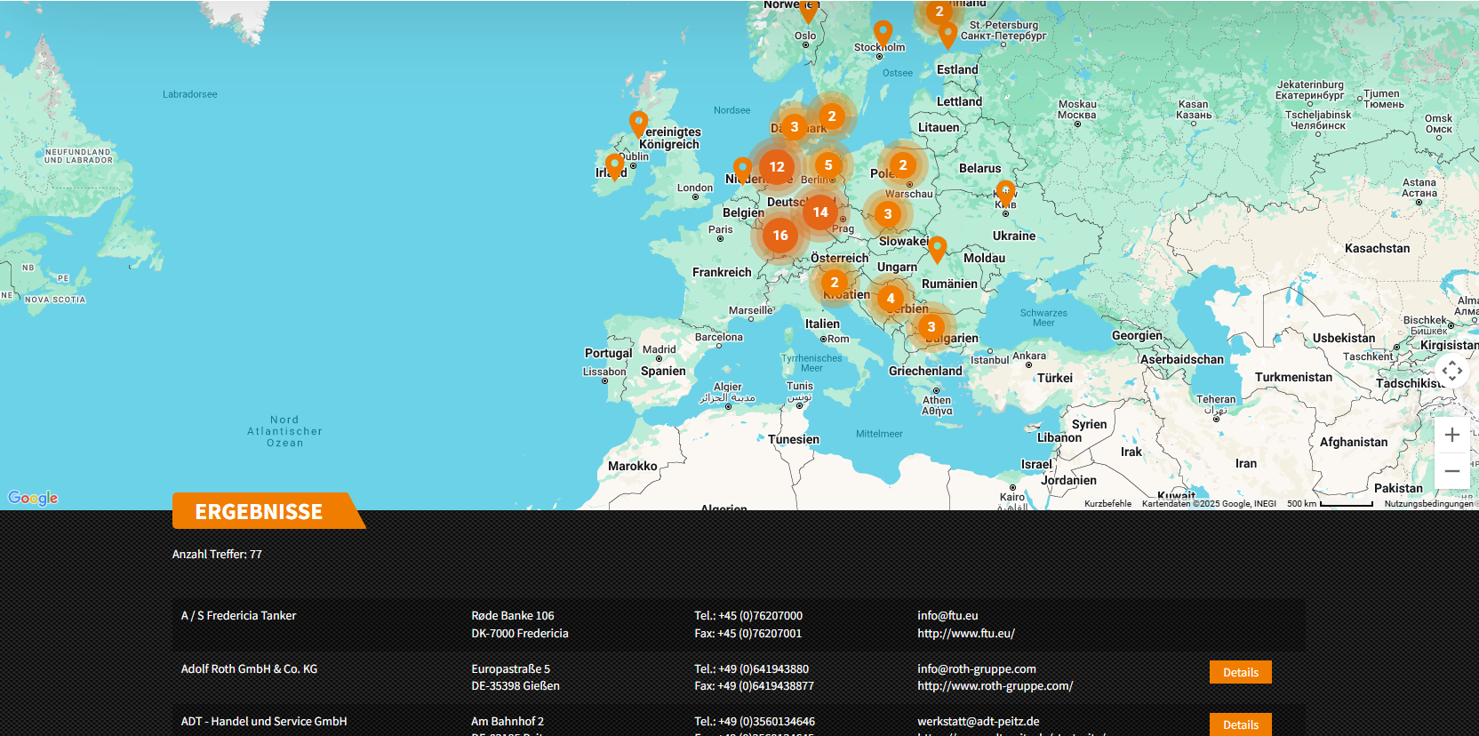1479x736 pixels.
Task: Open the info@ftu.eu email link
Action: point(947,616)
